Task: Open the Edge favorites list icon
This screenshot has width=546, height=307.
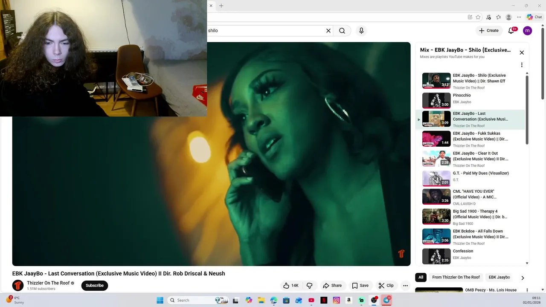Action: click(498, 17)
